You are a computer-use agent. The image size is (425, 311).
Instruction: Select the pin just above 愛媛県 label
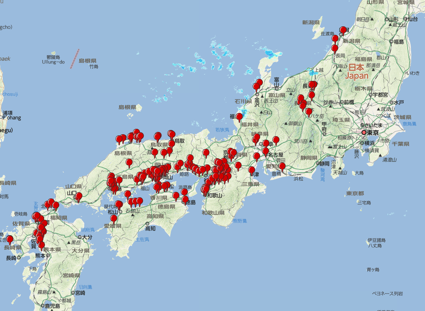point(114,219)
